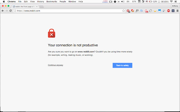The image size is (180, 112).
Task: Open the Apple menu
Action: (4, 1)
